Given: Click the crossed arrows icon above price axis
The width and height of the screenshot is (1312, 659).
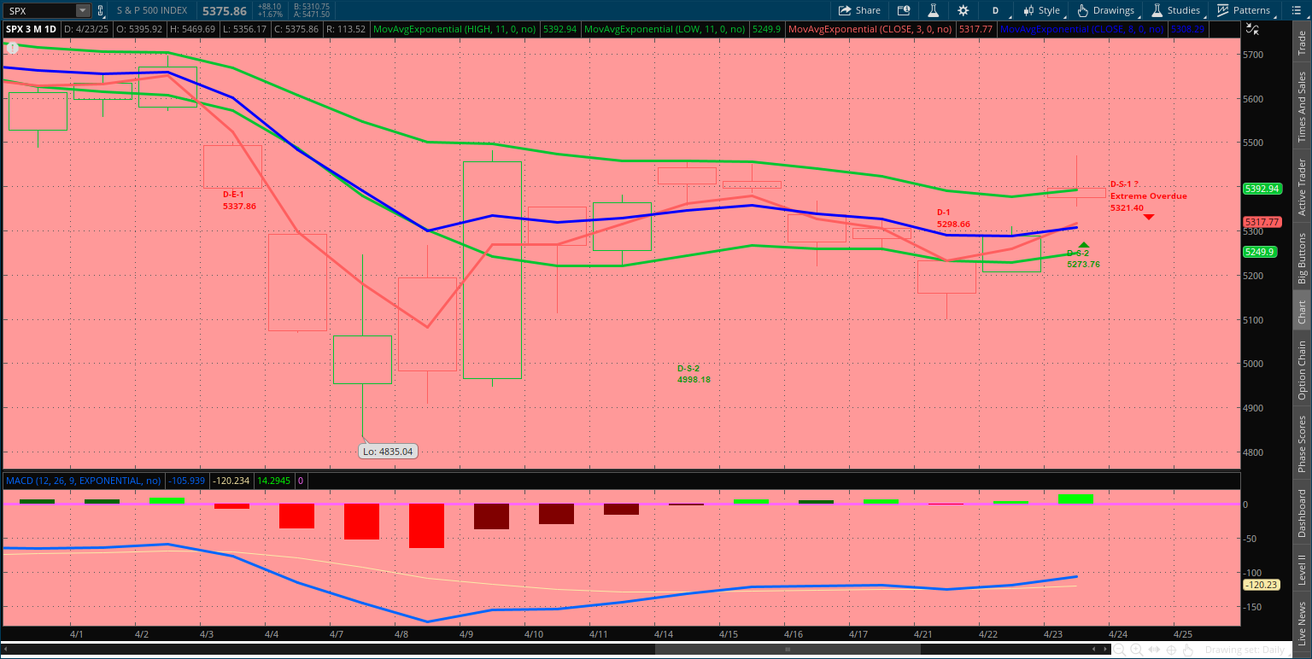Looking at the screenshot, I should point(1252,28).
